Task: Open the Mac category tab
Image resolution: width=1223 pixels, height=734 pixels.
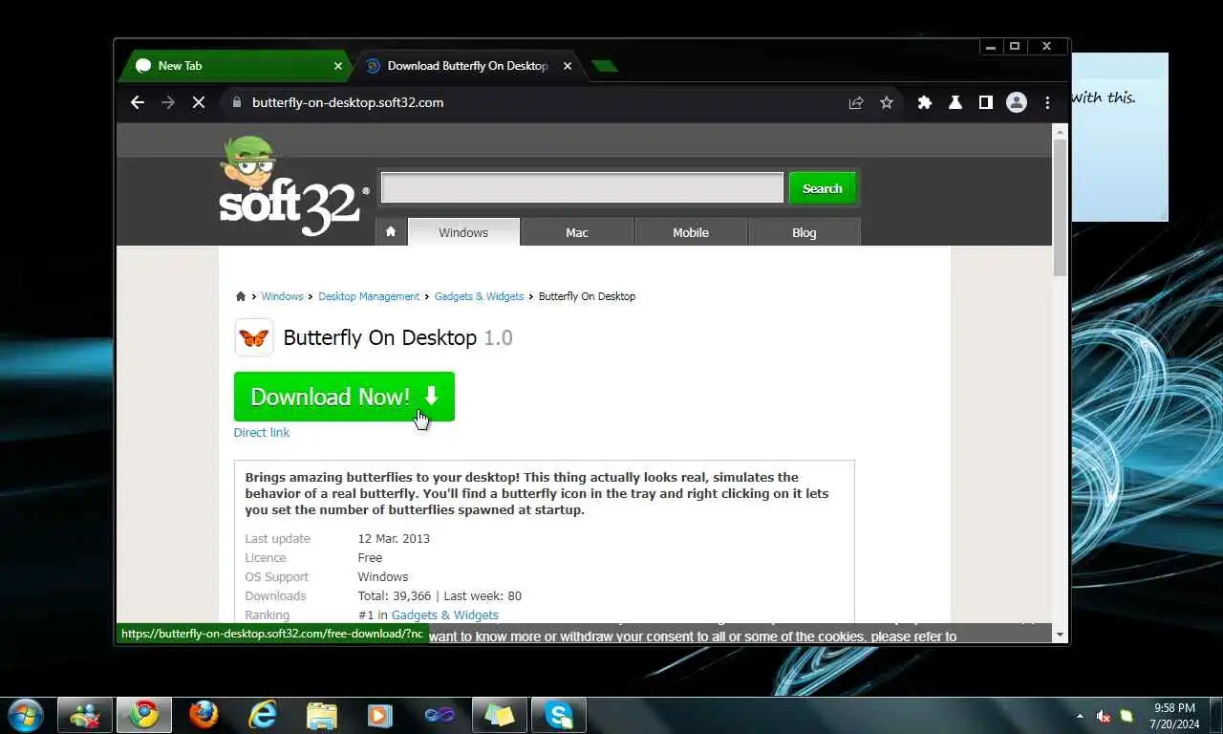Action: pyautogui.click(x=577, y=232)
